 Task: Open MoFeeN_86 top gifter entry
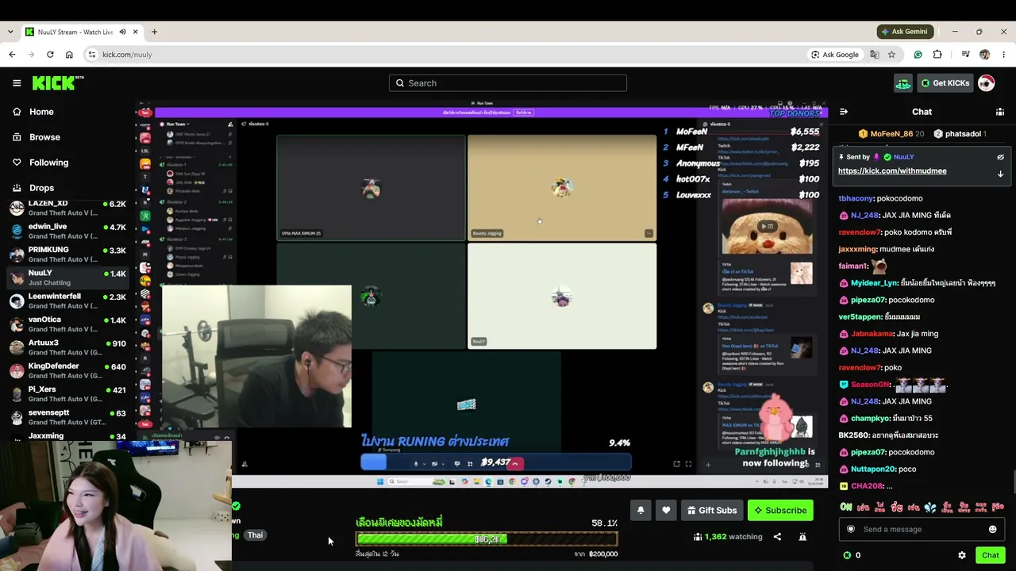(x=892, y=134)
